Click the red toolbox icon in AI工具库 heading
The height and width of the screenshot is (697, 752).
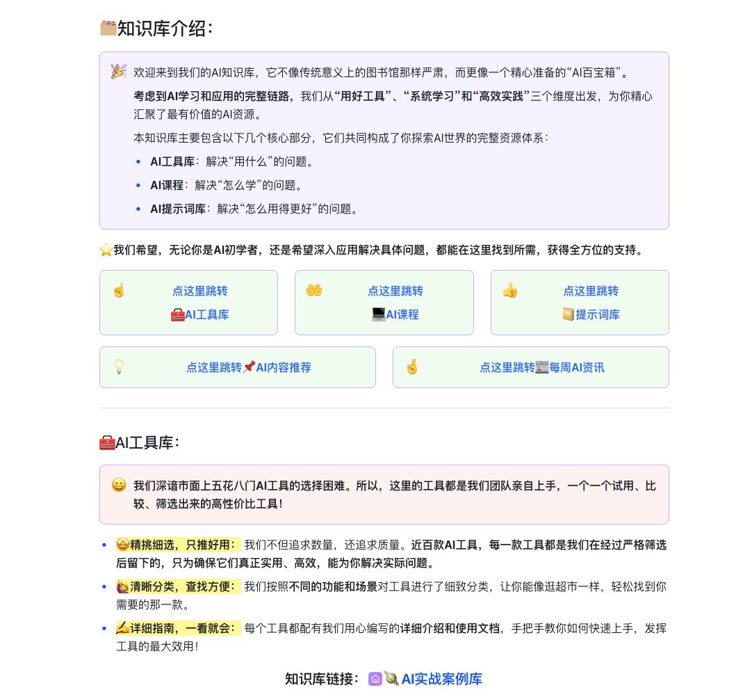pyautogui.click(x=107, y=442)
